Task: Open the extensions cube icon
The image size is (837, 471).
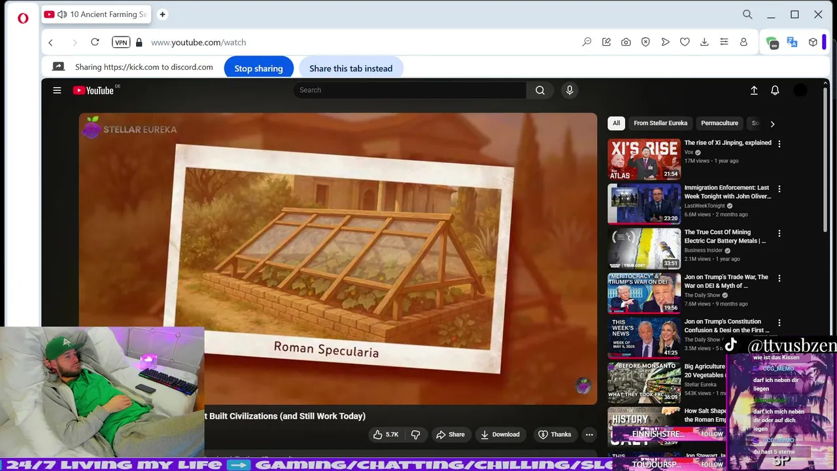Action: coord(813,42)
